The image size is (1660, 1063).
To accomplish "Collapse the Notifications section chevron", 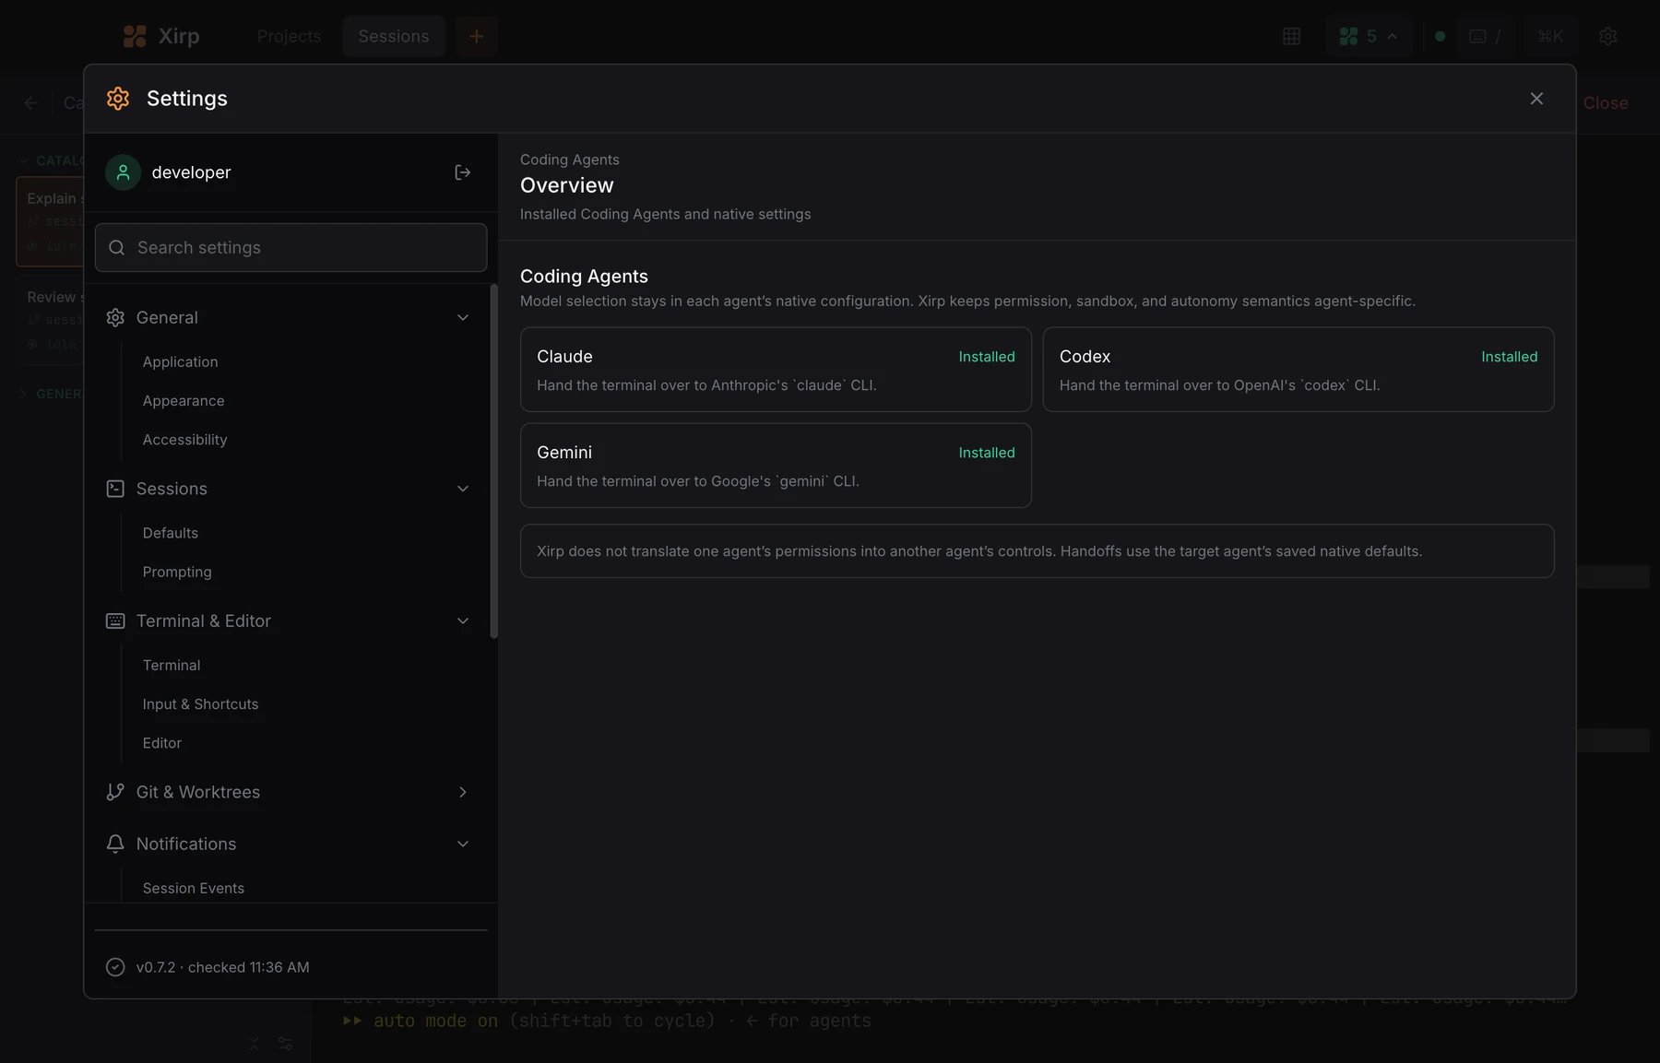I will coord(463,844).
